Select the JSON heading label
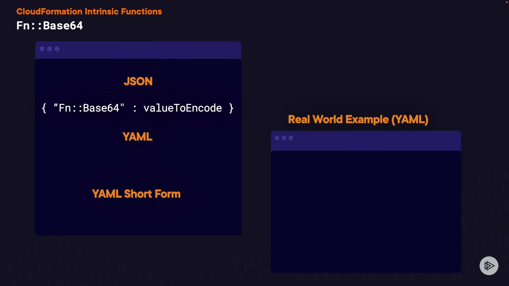This screenshot has width=509, height=286. 138,81
